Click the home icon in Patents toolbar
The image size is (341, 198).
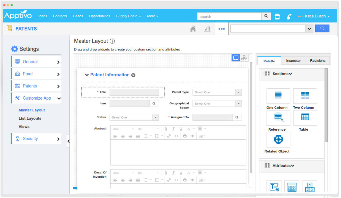click(x=193, y=29)
